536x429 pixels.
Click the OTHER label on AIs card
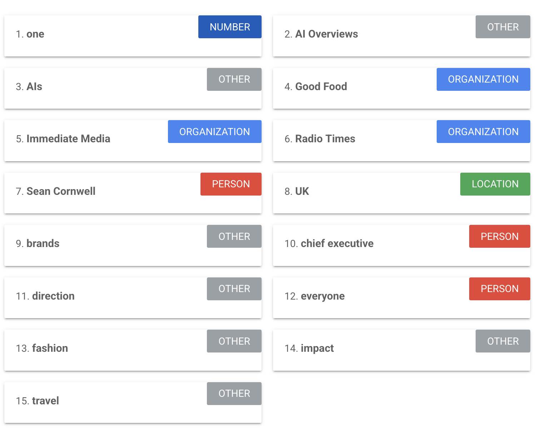coord(234,79)
